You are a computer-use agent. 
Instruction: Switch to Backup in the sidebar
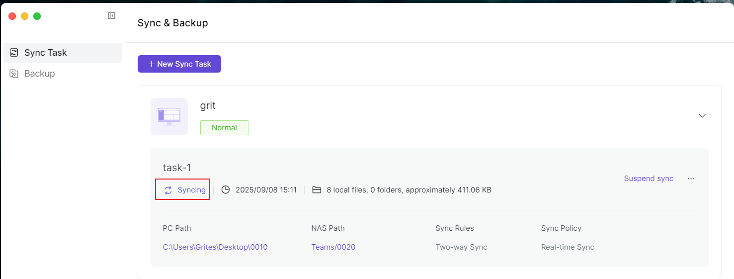pos(40,74)
